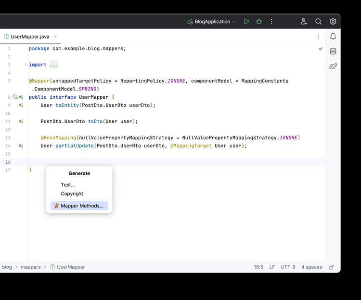Image resolution: width=361 pixels, height=300 pixels.
Task: Open the Gradle elephant tool window icon
Action: pyautogui.click(x=333, y=66)
